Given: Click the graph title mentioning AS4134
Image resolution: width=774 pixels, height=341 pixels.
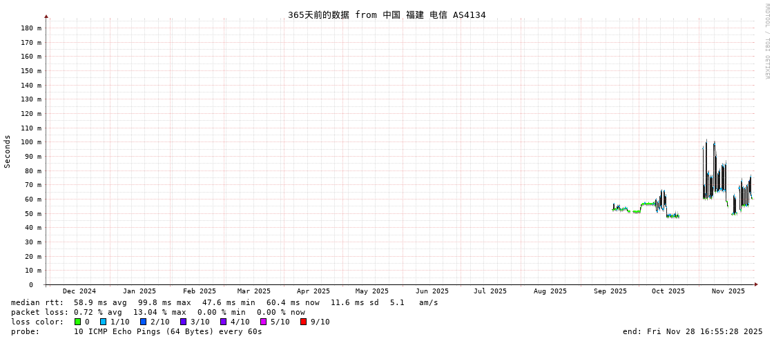Looking at the screenshot, I should click(x=387, y=14).
